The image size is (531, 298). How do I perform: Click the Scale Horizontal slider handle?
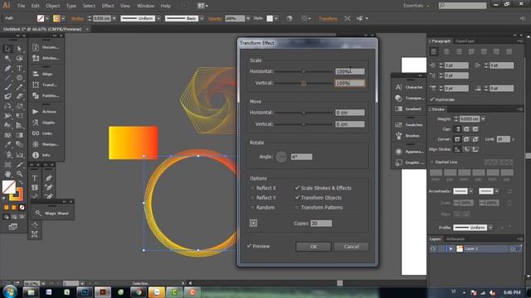click(304, 71)
